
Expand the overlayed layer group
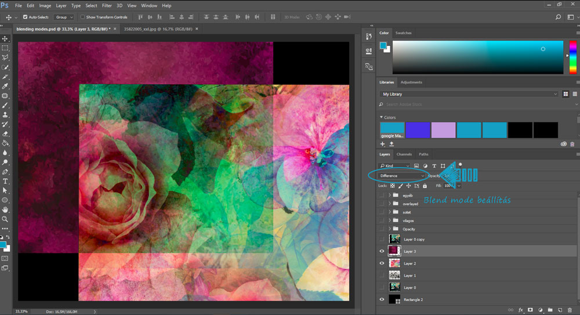390,204
